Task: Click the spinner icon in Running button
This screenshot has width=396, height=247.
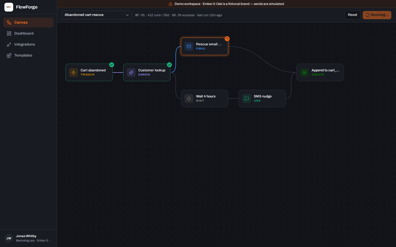Action: click(368, 15)
